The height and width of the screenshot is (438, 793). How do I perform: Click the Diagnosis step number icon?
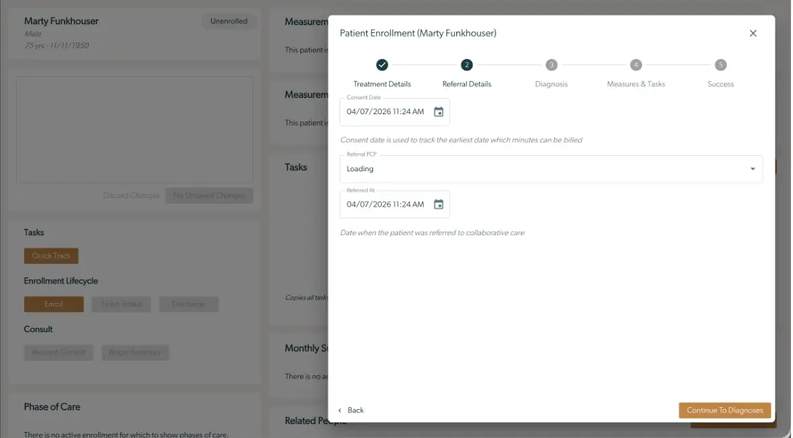[551, 65]
